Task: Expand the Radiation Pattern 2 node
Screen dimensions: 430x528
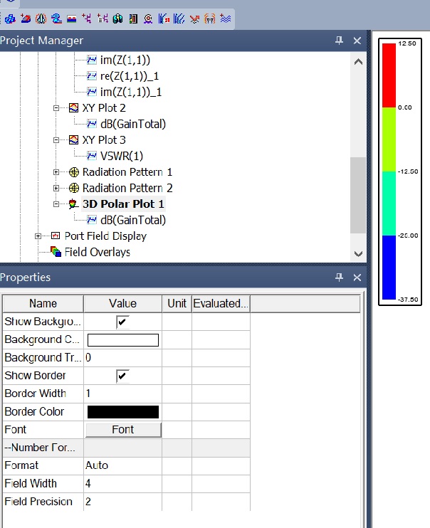Action: [x=56, y=188]
